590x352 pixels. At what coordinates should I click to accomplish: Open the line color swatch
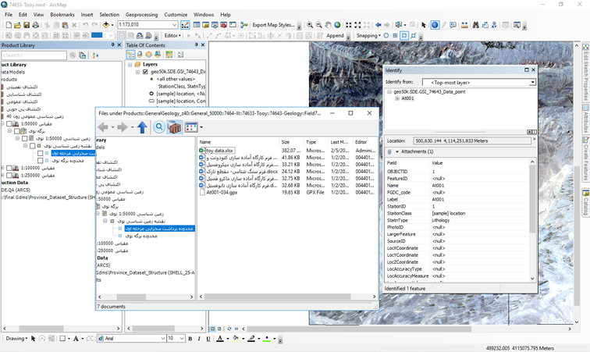251,339
